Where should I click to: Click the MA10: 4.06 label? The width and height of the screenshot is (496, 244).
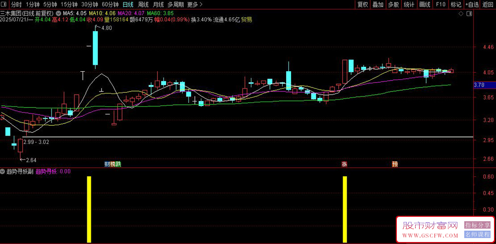(x=102, y=13)
